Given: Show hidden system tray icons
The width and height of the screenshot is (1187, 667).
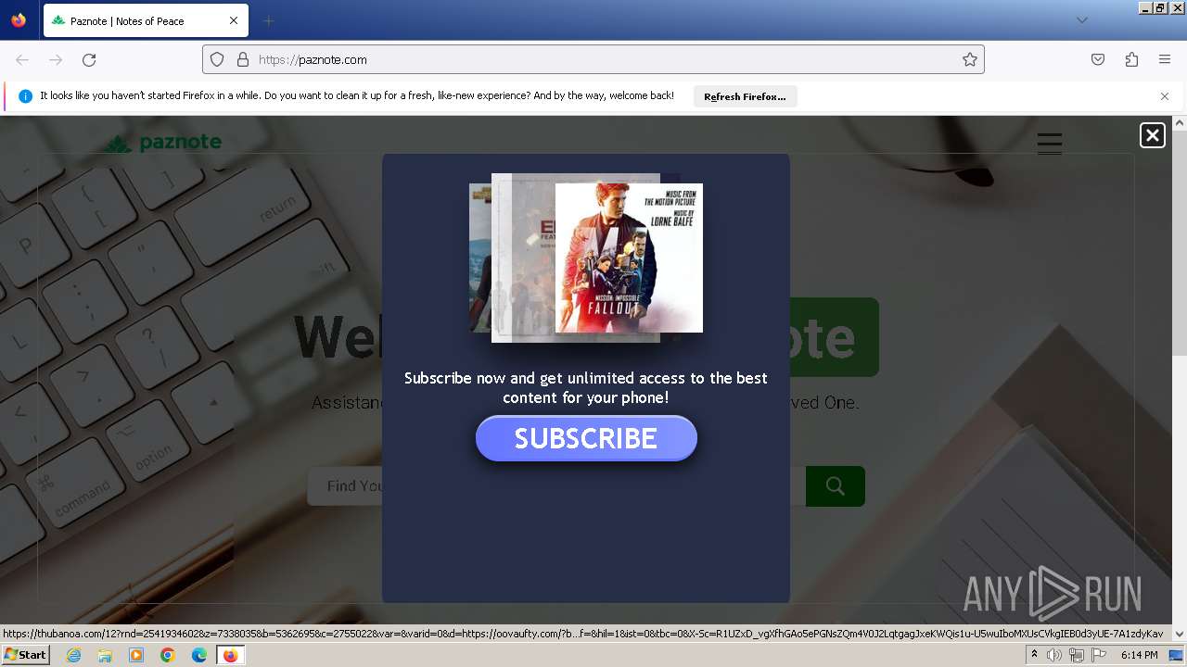Looking at the screenshot, I should click(x=1034, y=655).
